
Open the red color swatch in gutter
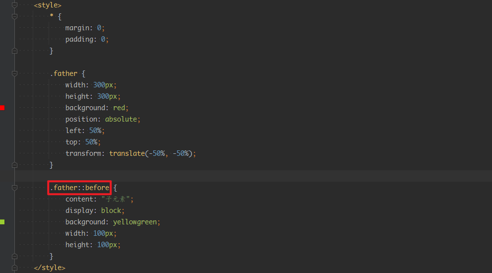[x=2, y=108]
